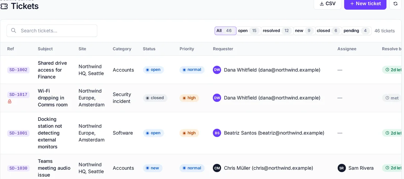Click the Tickets heading icon
The height and width of the screenshot is (179, 404).
click(4, 6)
